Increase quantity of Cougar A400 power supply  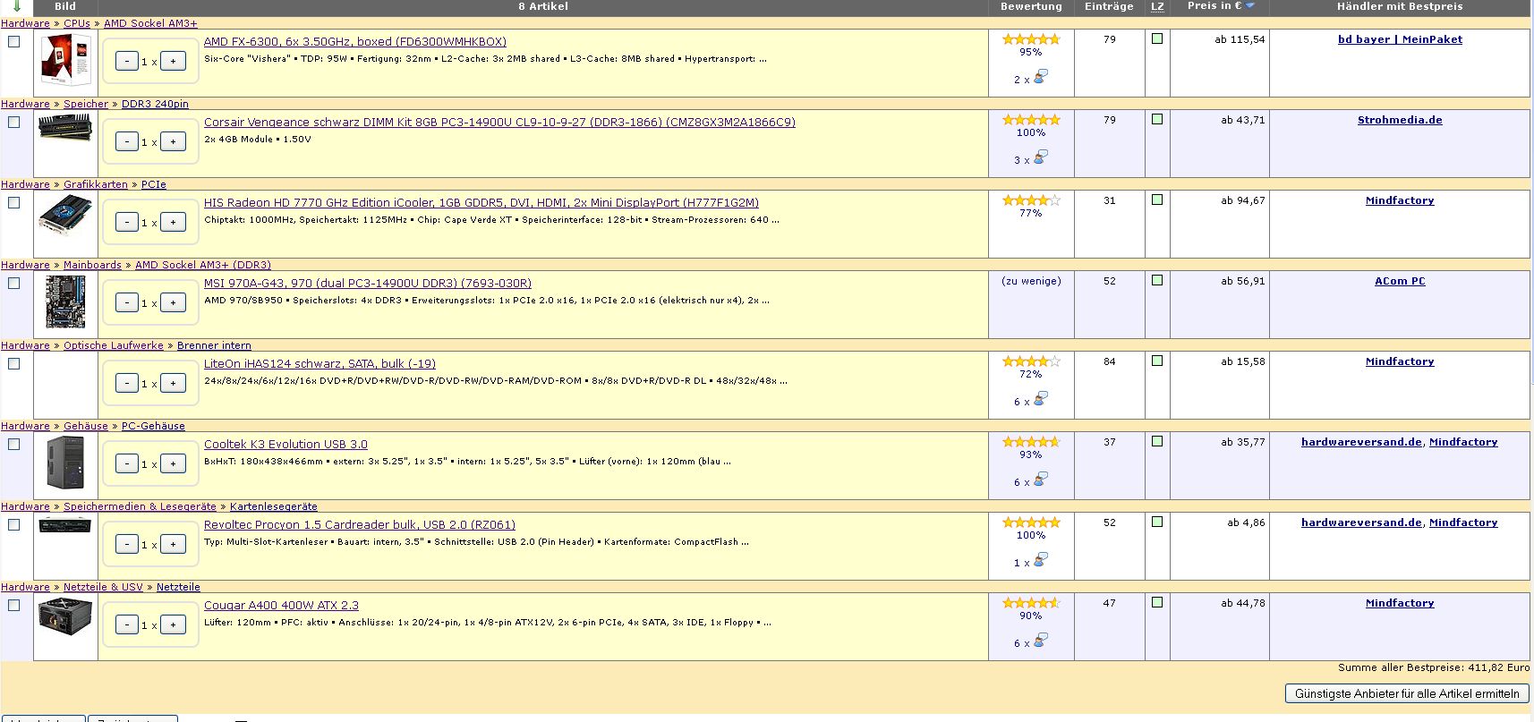click(x=173, y=624)
